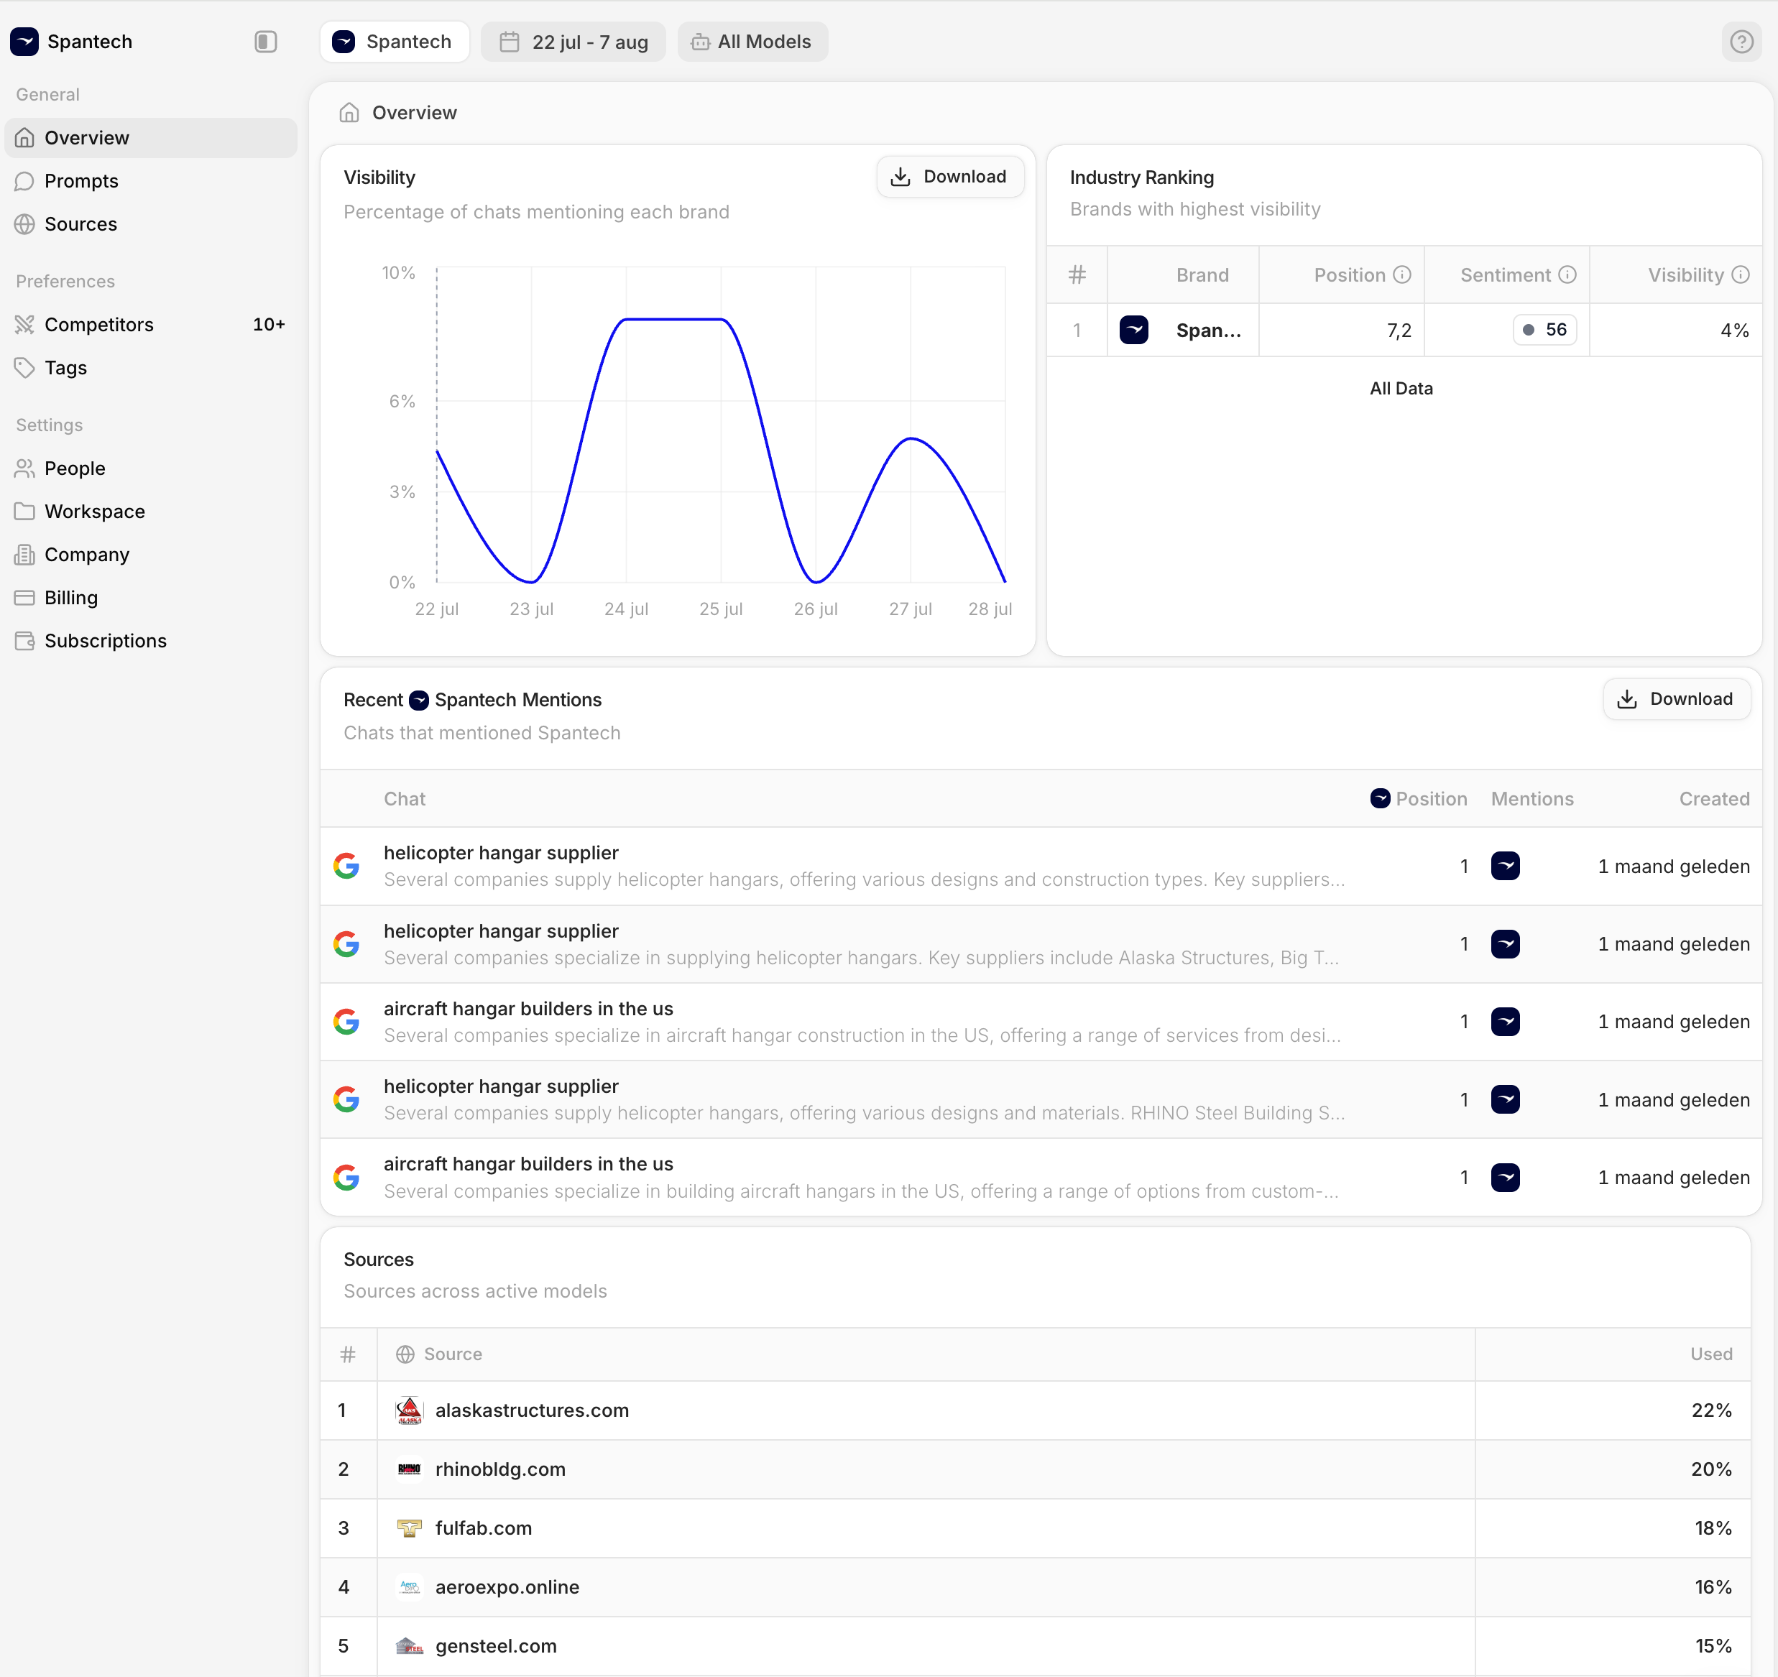1778x1677 pixels.
Task: Click All Data link in Industry Ranking
Action: point(1401,388)
